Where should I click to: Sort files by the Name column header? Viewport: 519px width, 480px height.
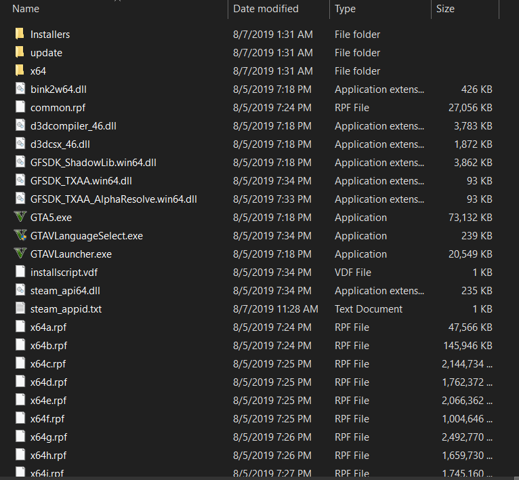point(26,9)
